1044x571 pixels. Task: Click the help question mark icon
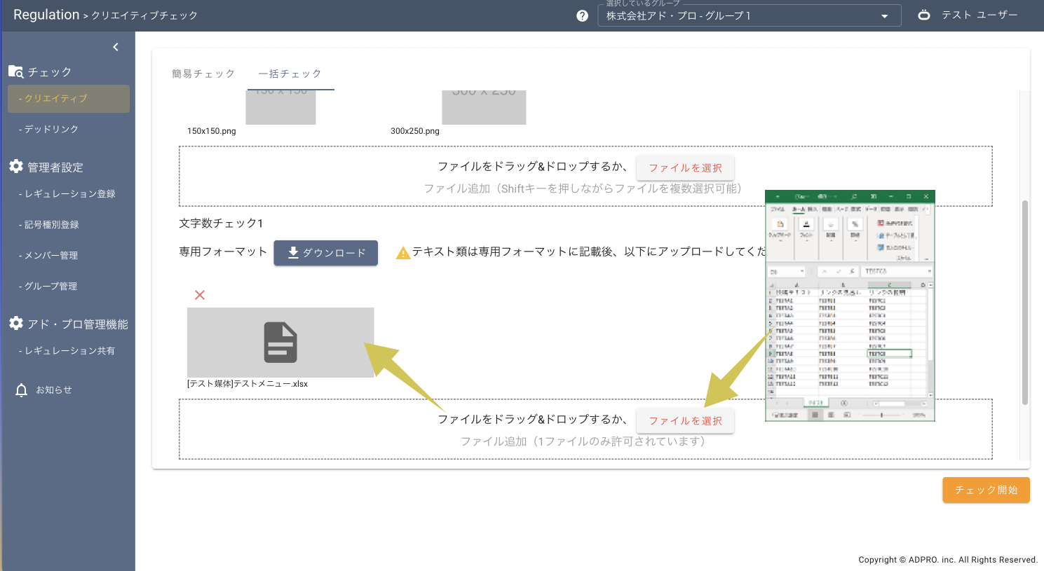[x=582, y=16]
